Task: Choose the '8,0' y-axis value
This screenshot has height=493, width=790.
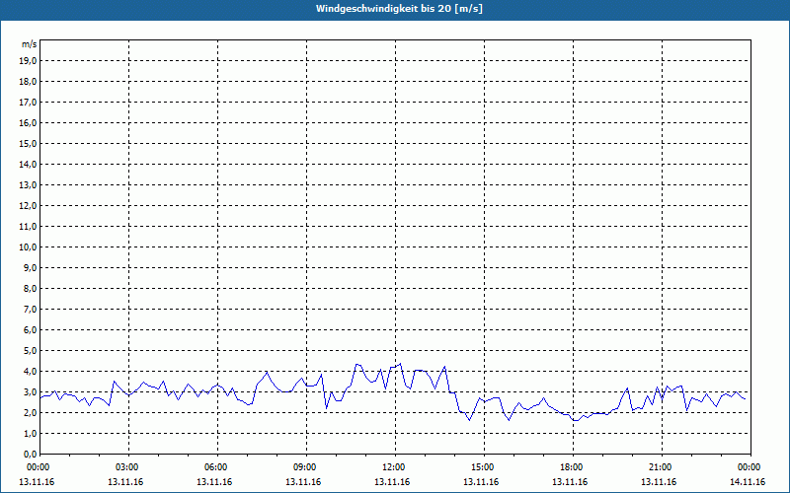Action: point(30,288)
